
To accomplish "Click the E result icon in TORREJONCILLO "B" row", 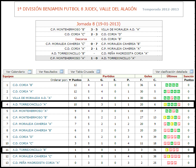I will pyautogui.click(x=167, y=150).
